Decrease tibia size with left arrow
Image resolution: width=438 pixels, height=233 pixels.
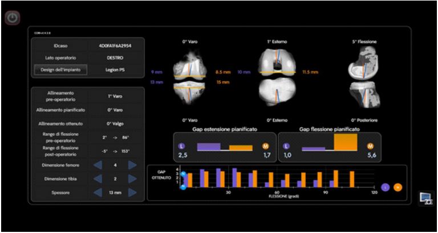(99, 178)
